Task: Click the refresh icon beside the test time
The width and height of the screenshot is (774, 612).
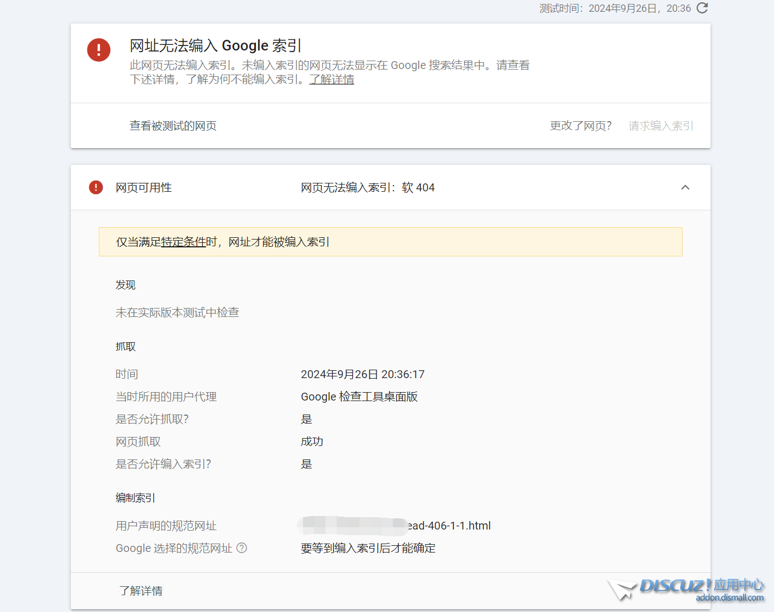Action: point(702,8)
